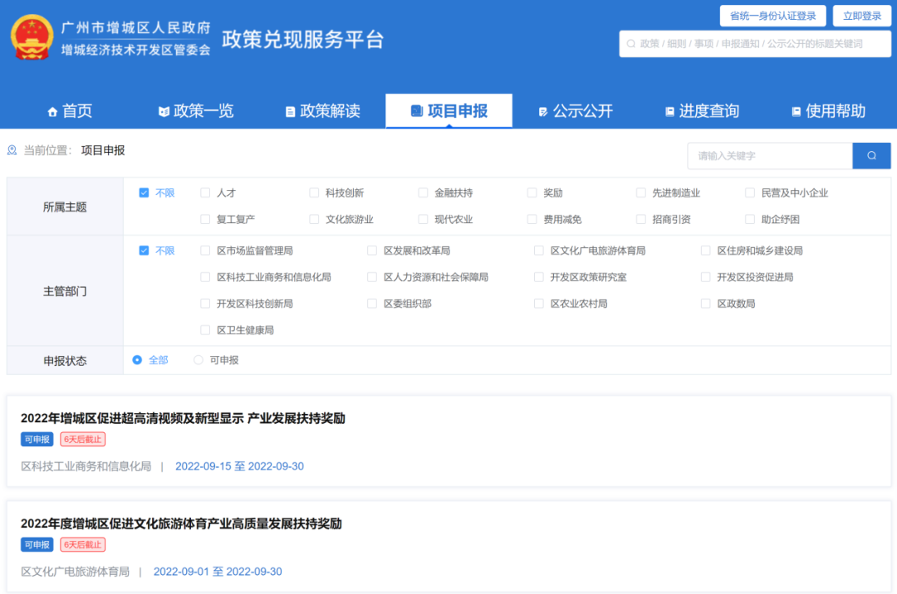This screenshot has width=897, height=594.
Task: Click the 省统一身份认证登录 button
Action: click(x=772, y=16)
